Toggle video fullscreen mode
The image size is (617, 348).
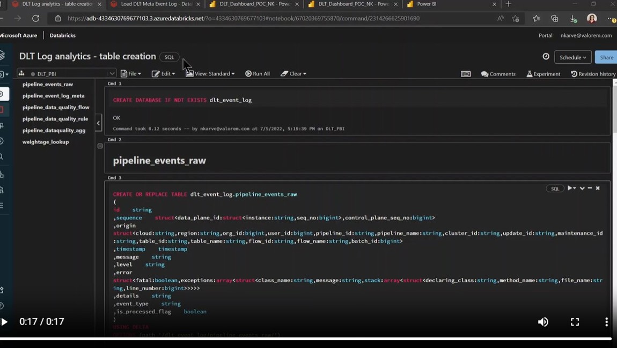pos(575,322)
